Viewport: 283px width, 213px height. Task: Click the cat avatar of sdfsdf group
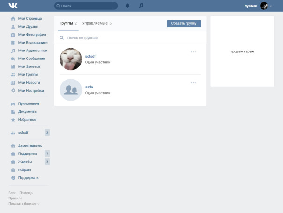pos(71,59)
